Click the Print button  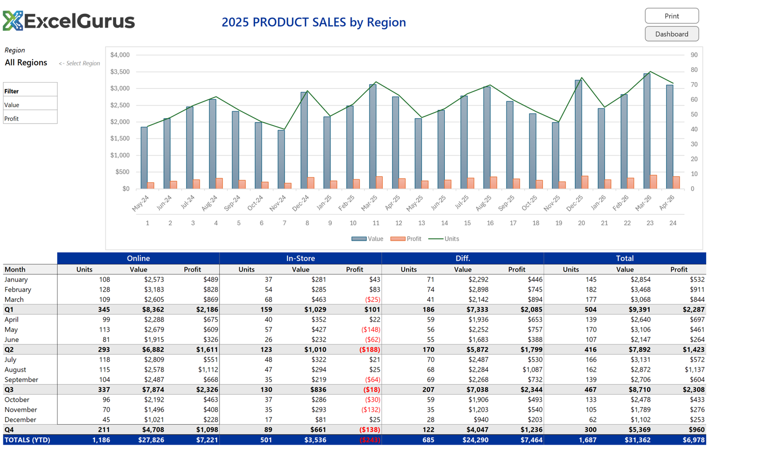pos(672,16)
